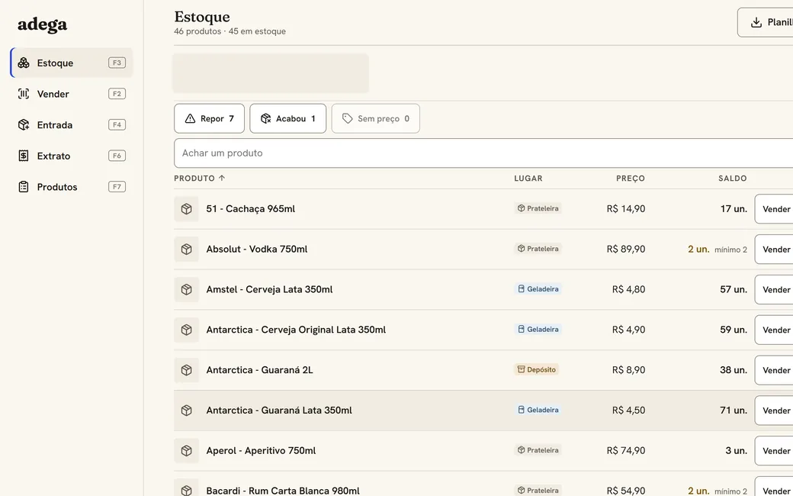Filter by Sem preço 0 products
Image resolution: width=793 pixels, height=496 pixels.
pyautogui.click(x=376, y=118)
